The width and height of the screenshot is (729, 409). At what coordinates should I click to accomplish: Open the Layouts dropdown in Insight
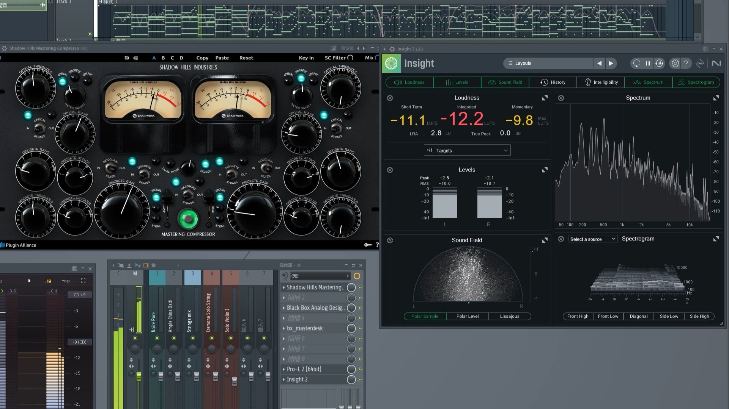pyautogui.click(x=548, y=63)
